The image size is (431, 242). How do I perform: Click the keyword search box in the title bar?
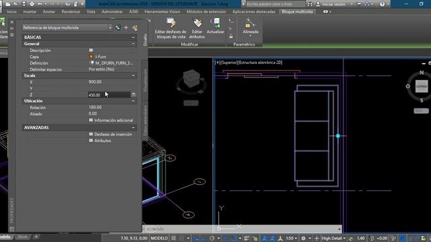(x=275, y=4)
